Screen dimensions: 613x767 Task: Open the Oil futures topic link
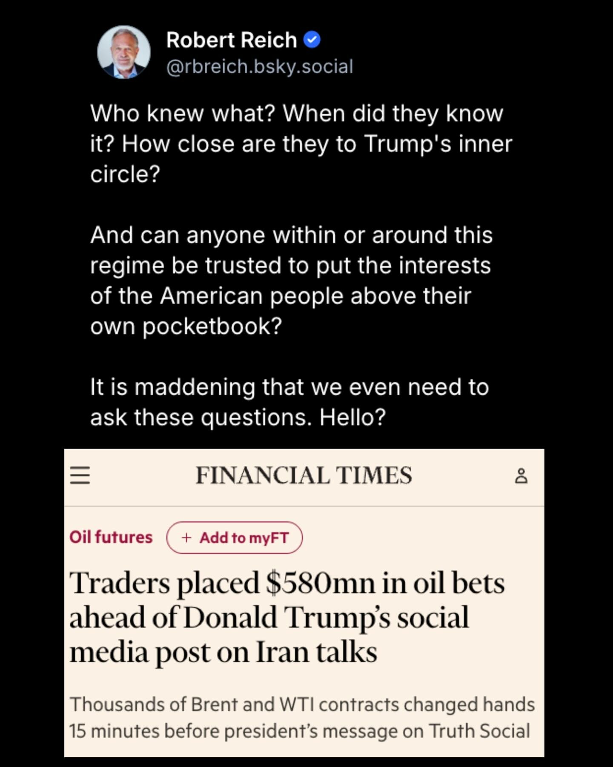111,537
